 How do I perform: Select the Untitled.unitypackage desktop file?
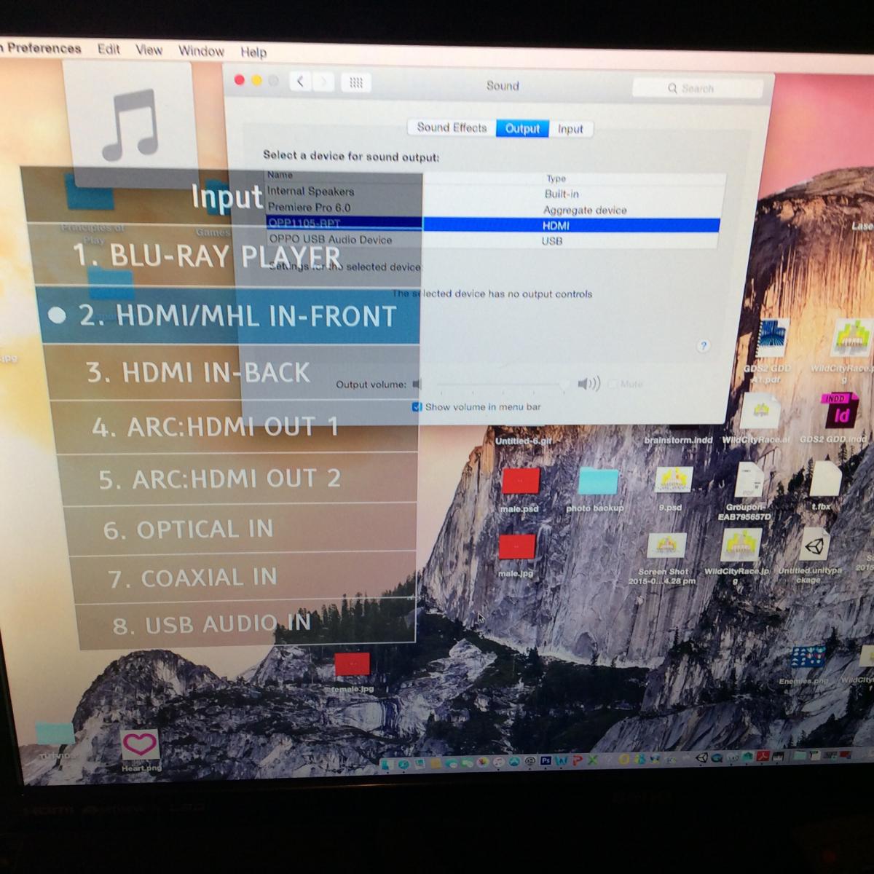pos(811,556)
